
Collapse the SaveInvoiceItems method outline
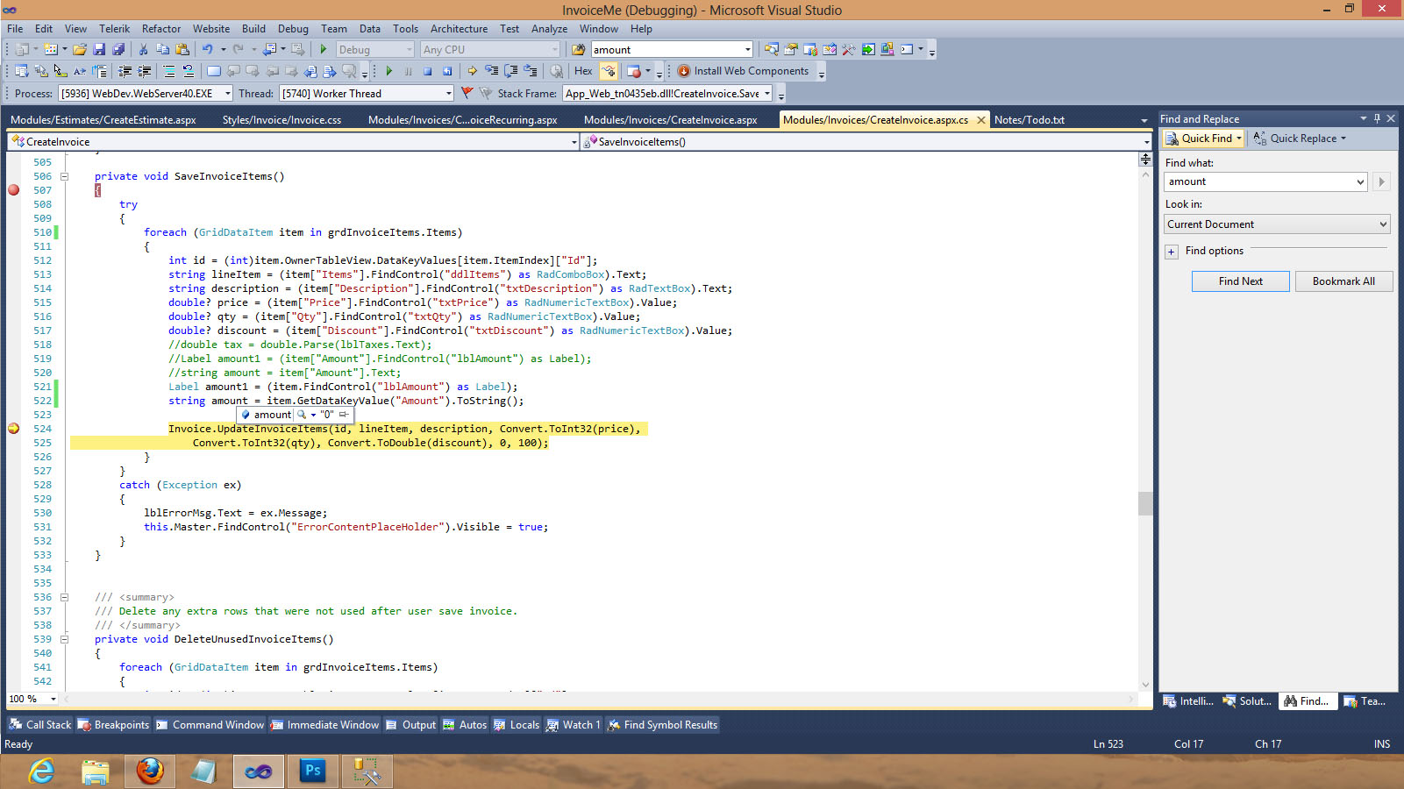[x=64, y=176]
